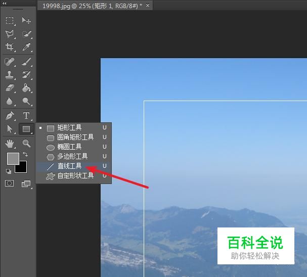
Task: Toggle Quick Mask mode
Action: [9, 183]
